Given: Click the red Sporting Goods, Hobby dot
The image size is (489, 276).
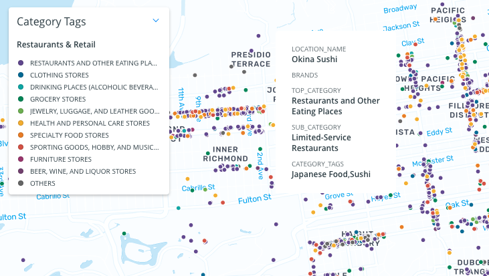Looking at the screenshot, I should click(x=21, y=147).
